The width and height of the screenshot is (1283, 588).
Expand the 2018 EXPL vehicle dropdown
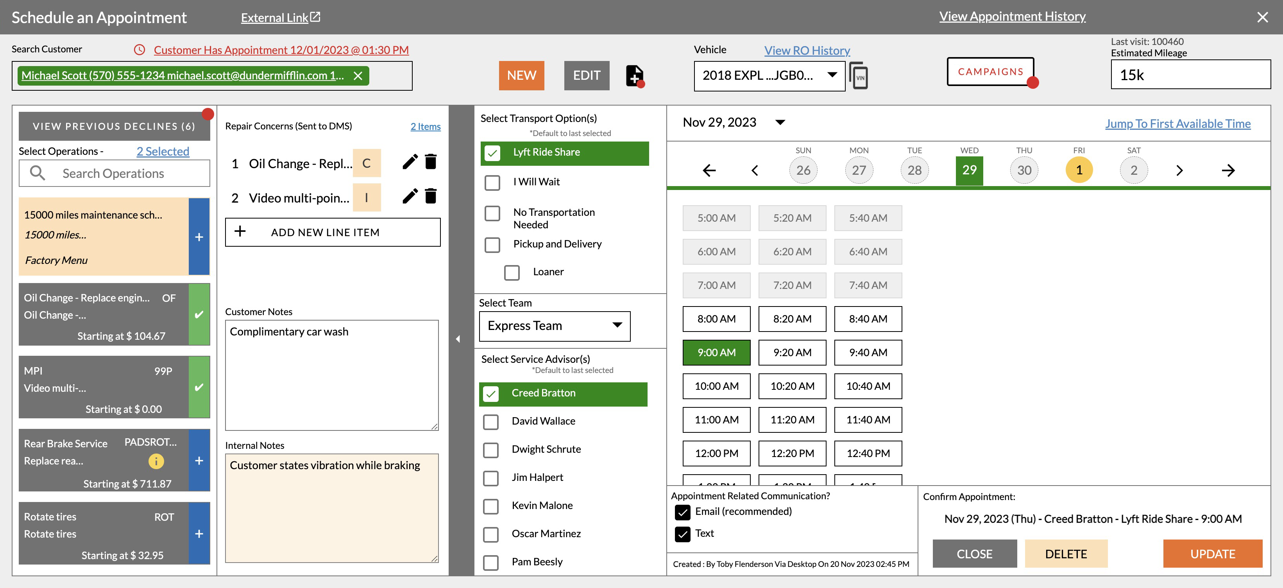pyautogui.click(x=832, y=76)
